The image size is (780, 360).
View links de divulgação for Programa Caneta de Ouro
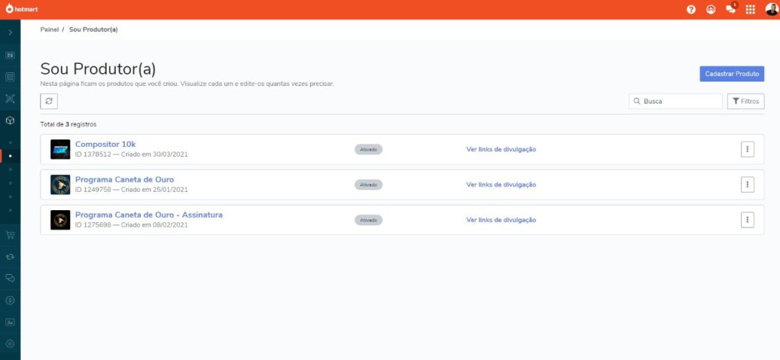coord(501,184)
